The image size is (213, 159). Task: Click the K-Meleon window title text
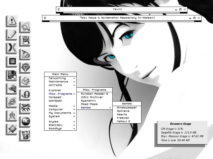[x=117, y=18]
